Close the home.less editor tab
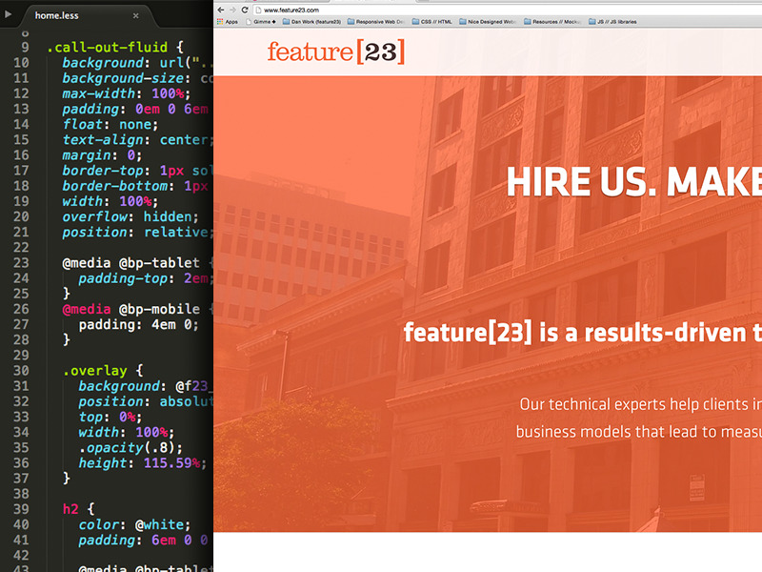Image resolution: width=762 pixels, height=572 pixels. point(136,15)
